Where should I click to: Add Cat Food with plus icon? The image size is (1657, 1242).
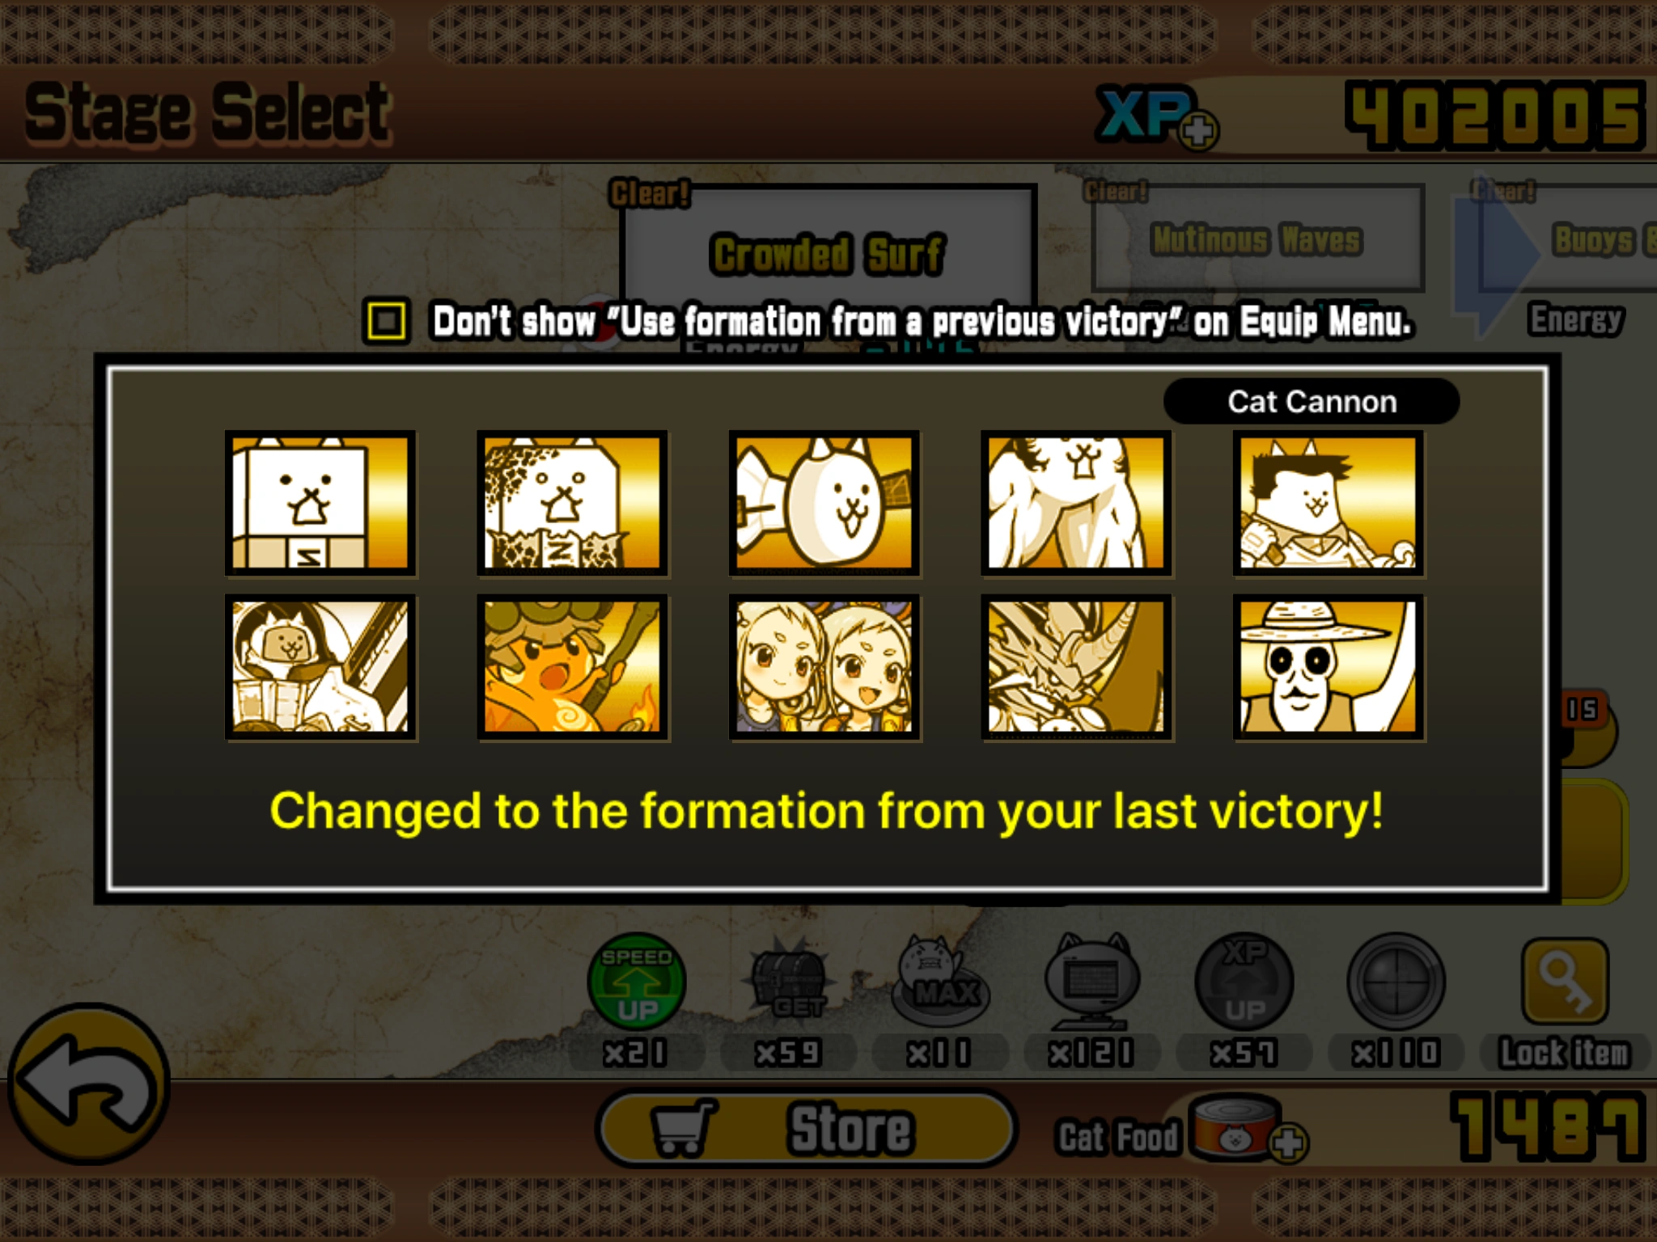[x=1288, y=1143]
